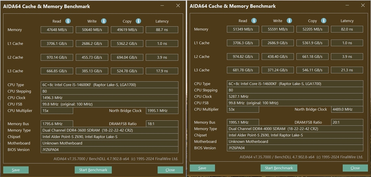Click L2 Cache Write 438.40 GB/s
371x177 pixels.
pyautogui.click(x=278, y=56)
